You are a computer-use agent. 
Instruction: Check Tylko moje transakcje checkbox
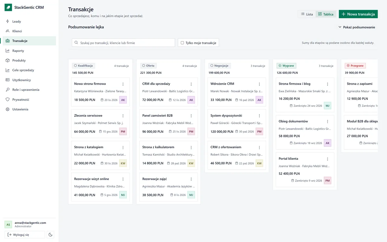coord(182,43)
